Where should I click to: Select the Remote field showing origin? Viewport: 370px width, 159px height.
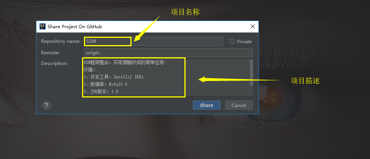point(168,53)
